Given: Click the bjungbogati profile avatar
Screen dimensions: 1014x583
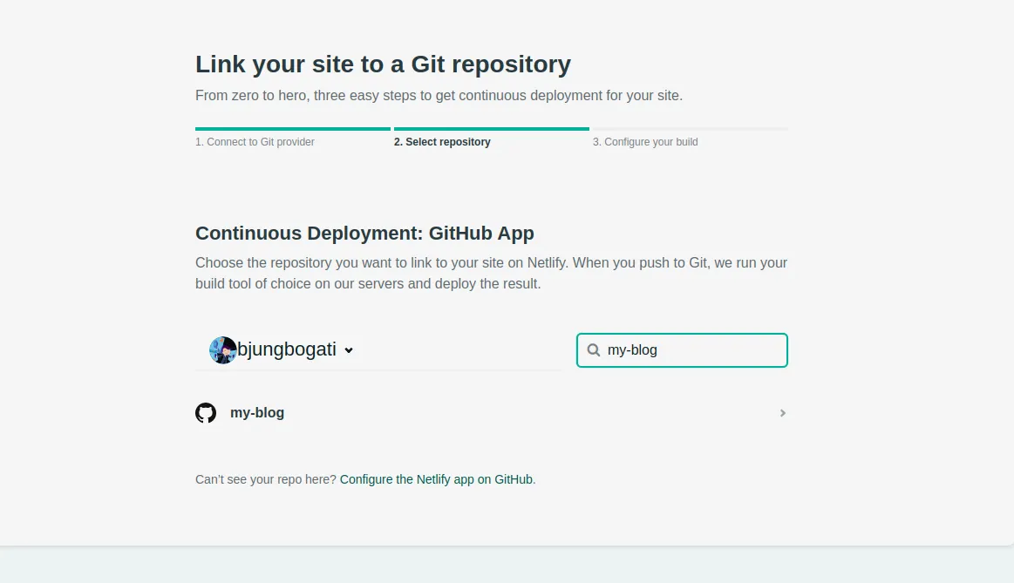Looking at the screenshot, I should [222, 350].
